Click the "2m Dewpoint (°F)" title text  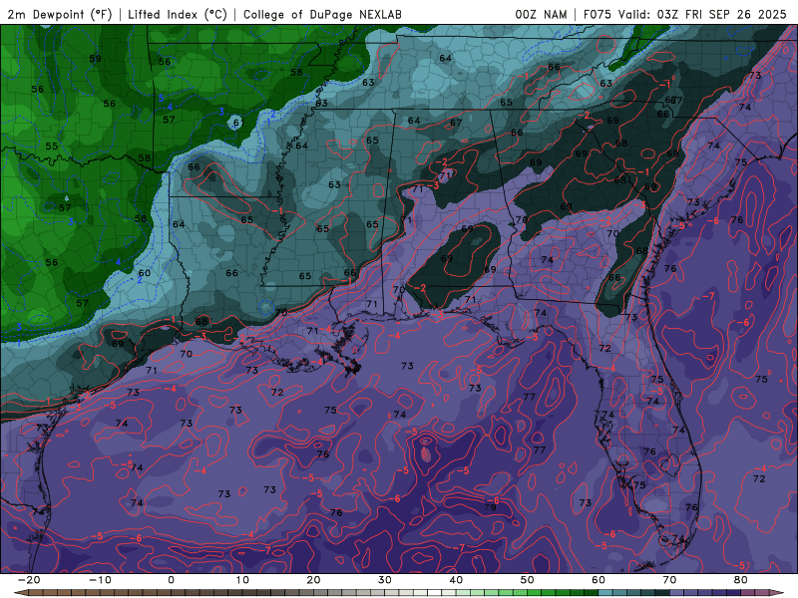click(x=59, y=15)
